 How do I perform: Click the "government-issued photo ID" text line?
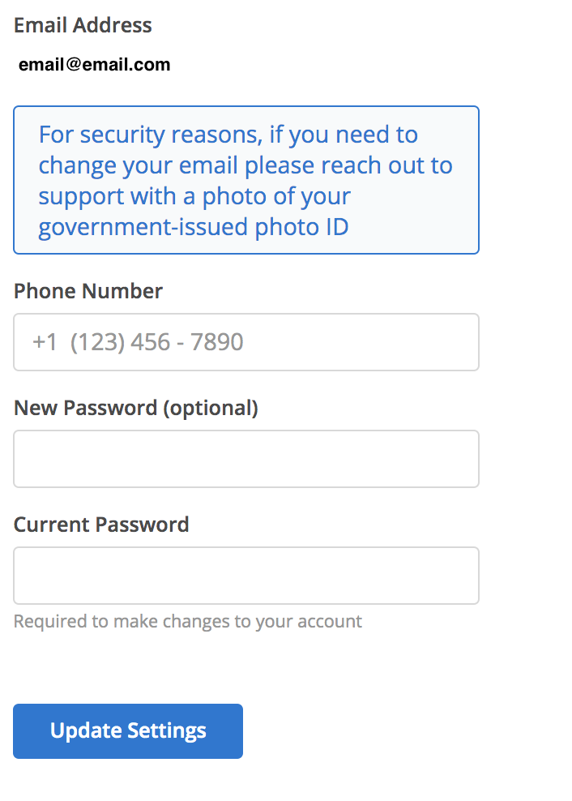[x=194, y=227]
